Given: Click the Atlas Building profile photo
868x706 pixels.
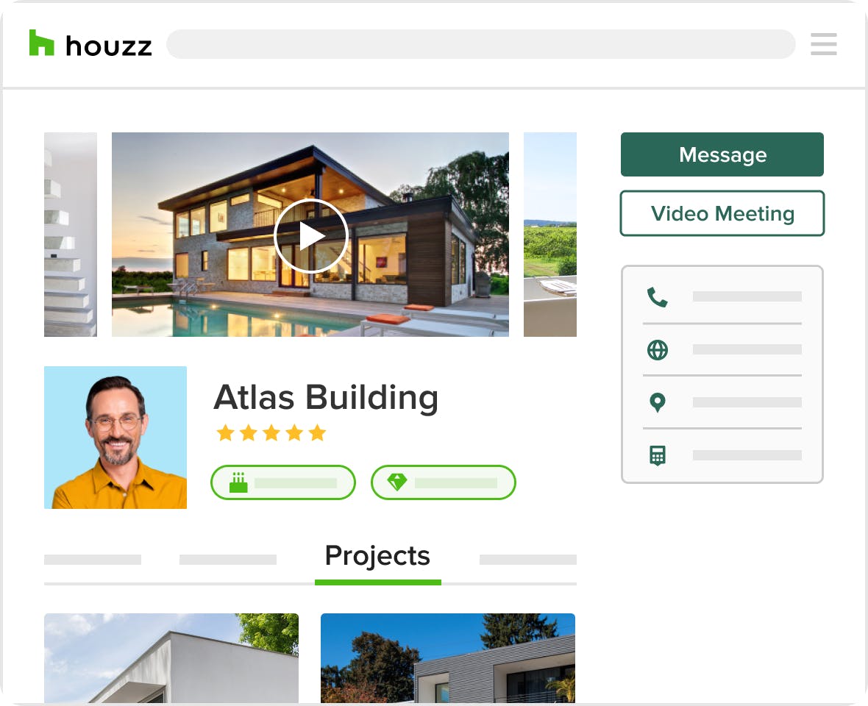Looking at the screenshot, I should pyautogui.click(x=115, y=437).
